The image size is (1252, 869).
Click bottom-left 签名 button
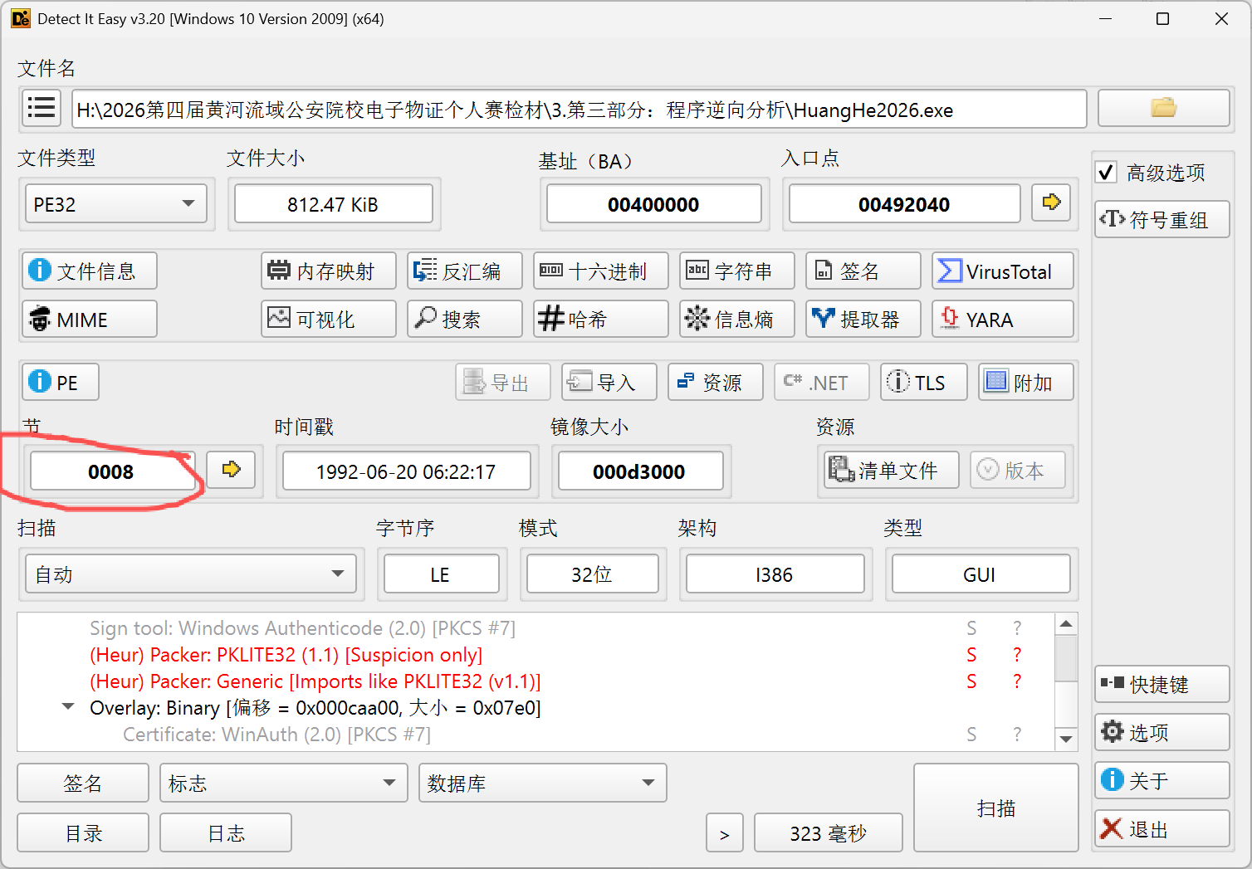pos(83,783)
